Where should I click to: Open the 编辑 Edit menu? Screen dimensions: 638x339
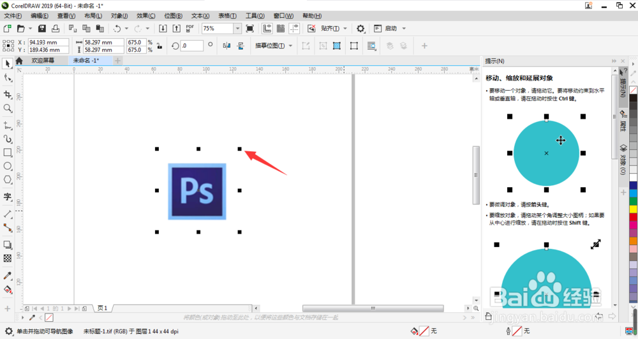(x=40, y=16)
